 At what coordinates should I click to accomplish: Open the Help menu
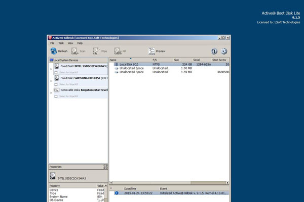coord(80,43)
